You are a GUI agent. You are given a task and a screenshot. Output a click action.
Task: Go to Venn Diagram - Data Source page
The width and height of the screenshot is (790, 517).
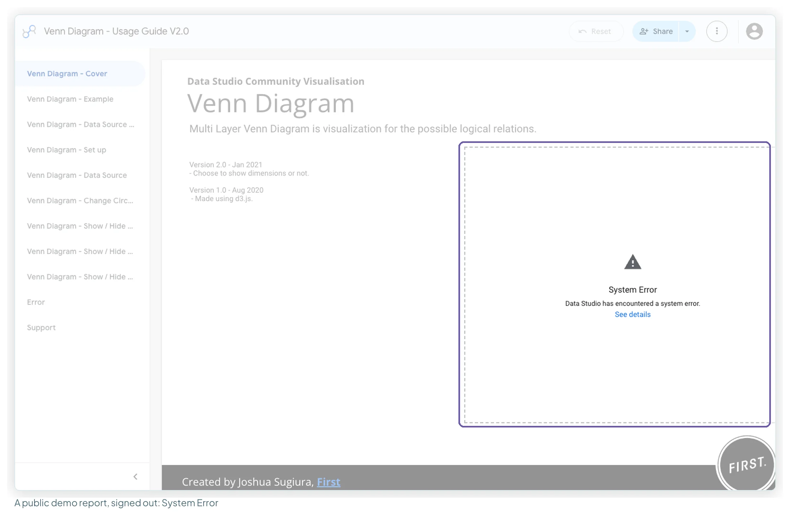80,175
